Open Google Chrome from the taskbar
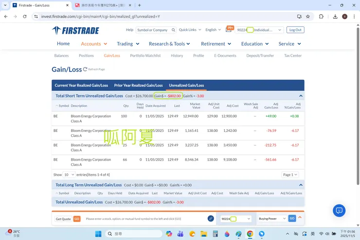This screenshot has width=360, height=240. [x=250, y=234]
